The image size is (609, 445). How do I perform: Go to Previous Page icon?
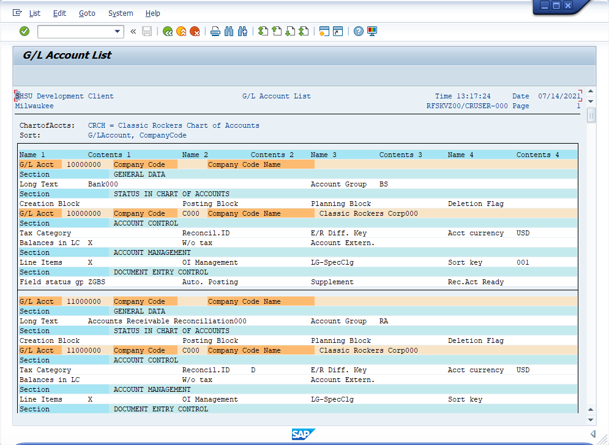click(277, 31)
